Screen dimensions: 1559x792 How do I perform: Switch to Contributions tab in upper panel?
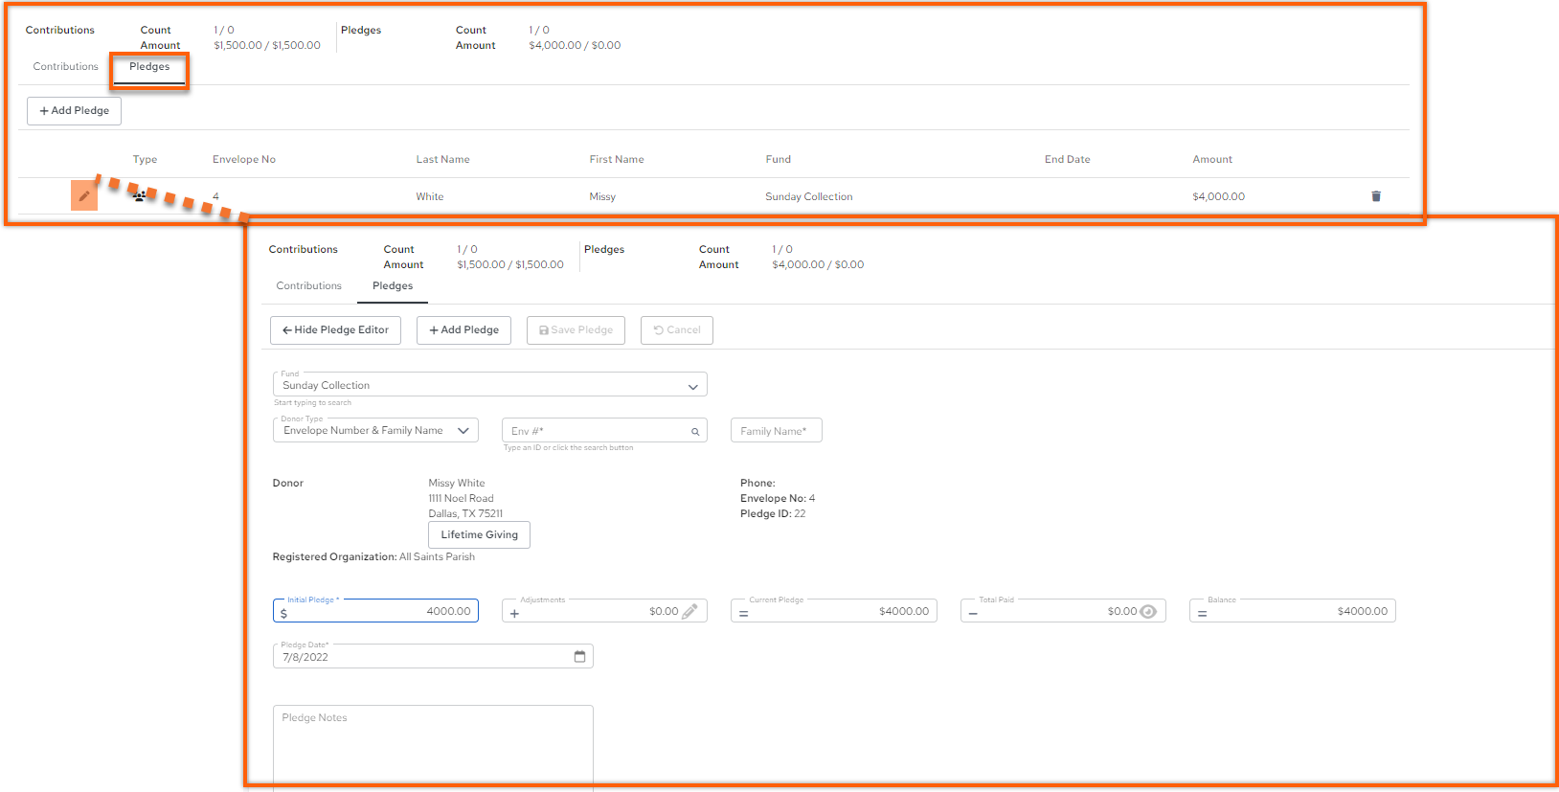66,66
